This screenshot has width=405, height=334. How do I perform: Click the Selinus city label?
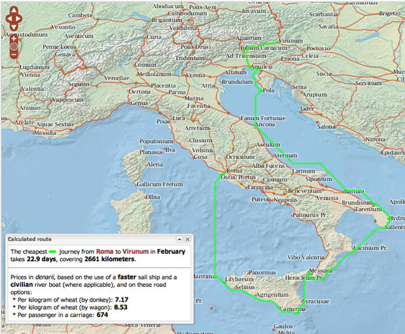(245, 287)
